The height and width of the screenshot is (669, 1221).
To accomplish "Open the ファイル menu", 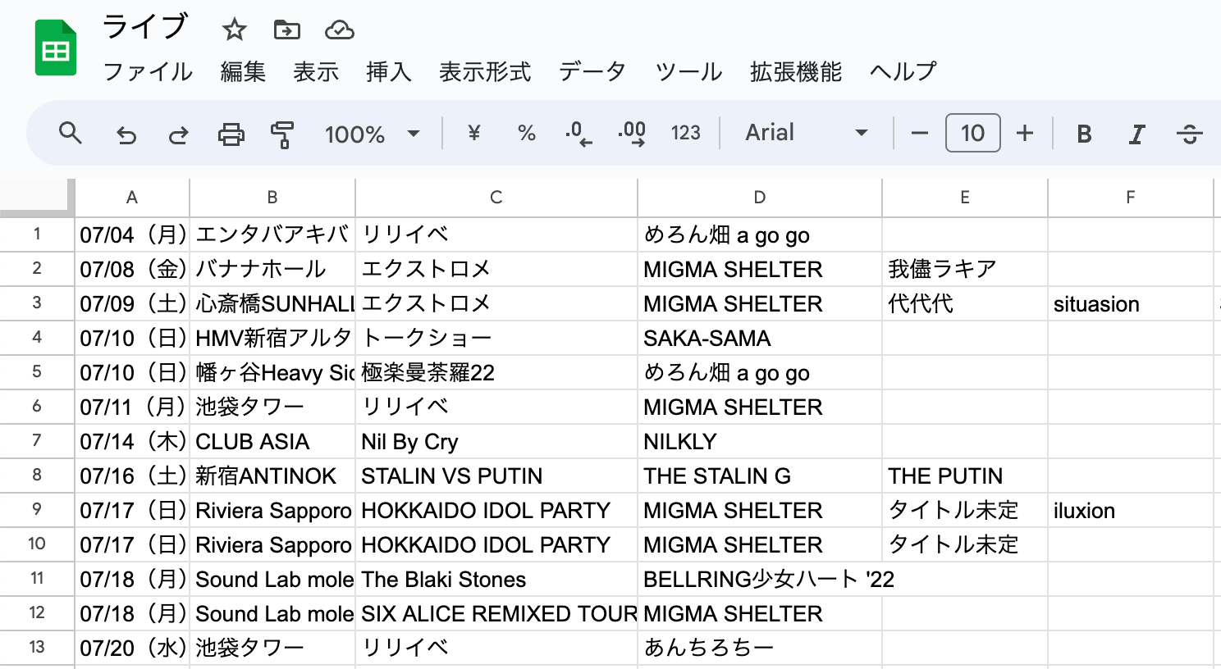I will pos(148,72).
